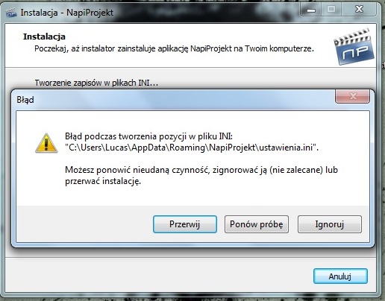The height and width of the screenshot is (301, 385).
Task: Click the przerwać instalację text line
Action: [103, 181]
